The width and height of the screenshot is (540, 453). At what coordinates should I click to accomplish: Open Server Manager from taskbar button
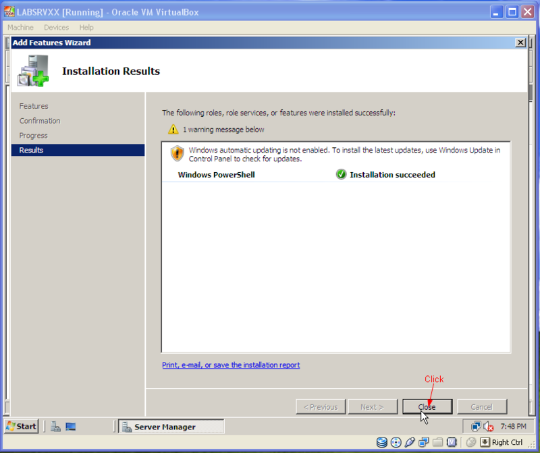pos(171,427)
